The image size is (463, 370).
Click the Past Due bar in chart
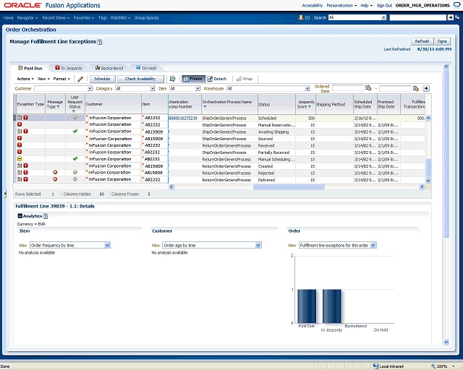pyautogui.click(x=307, y=306)
